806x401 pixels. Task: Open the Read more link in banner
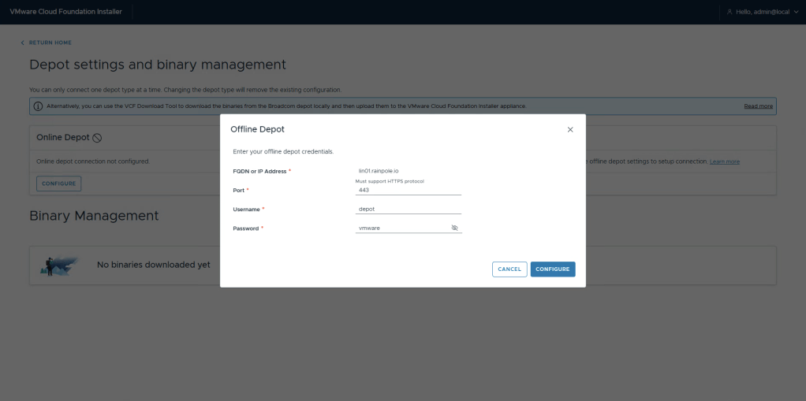[x=758, y=106]
